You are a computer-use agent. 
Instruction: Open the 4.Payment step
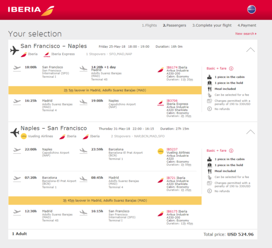[247, 25]
